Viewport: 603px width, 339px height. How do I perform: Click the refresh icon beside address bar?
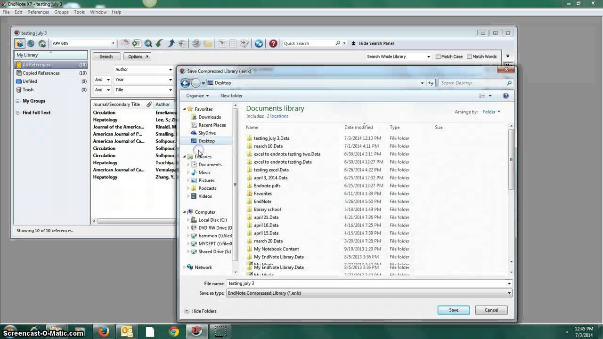click(x=431, y=83)
